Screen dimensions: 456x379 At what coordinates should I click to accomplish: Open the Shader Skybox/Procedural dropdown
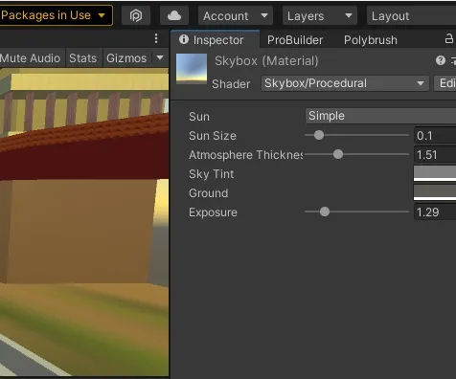[x=345, y=83]
